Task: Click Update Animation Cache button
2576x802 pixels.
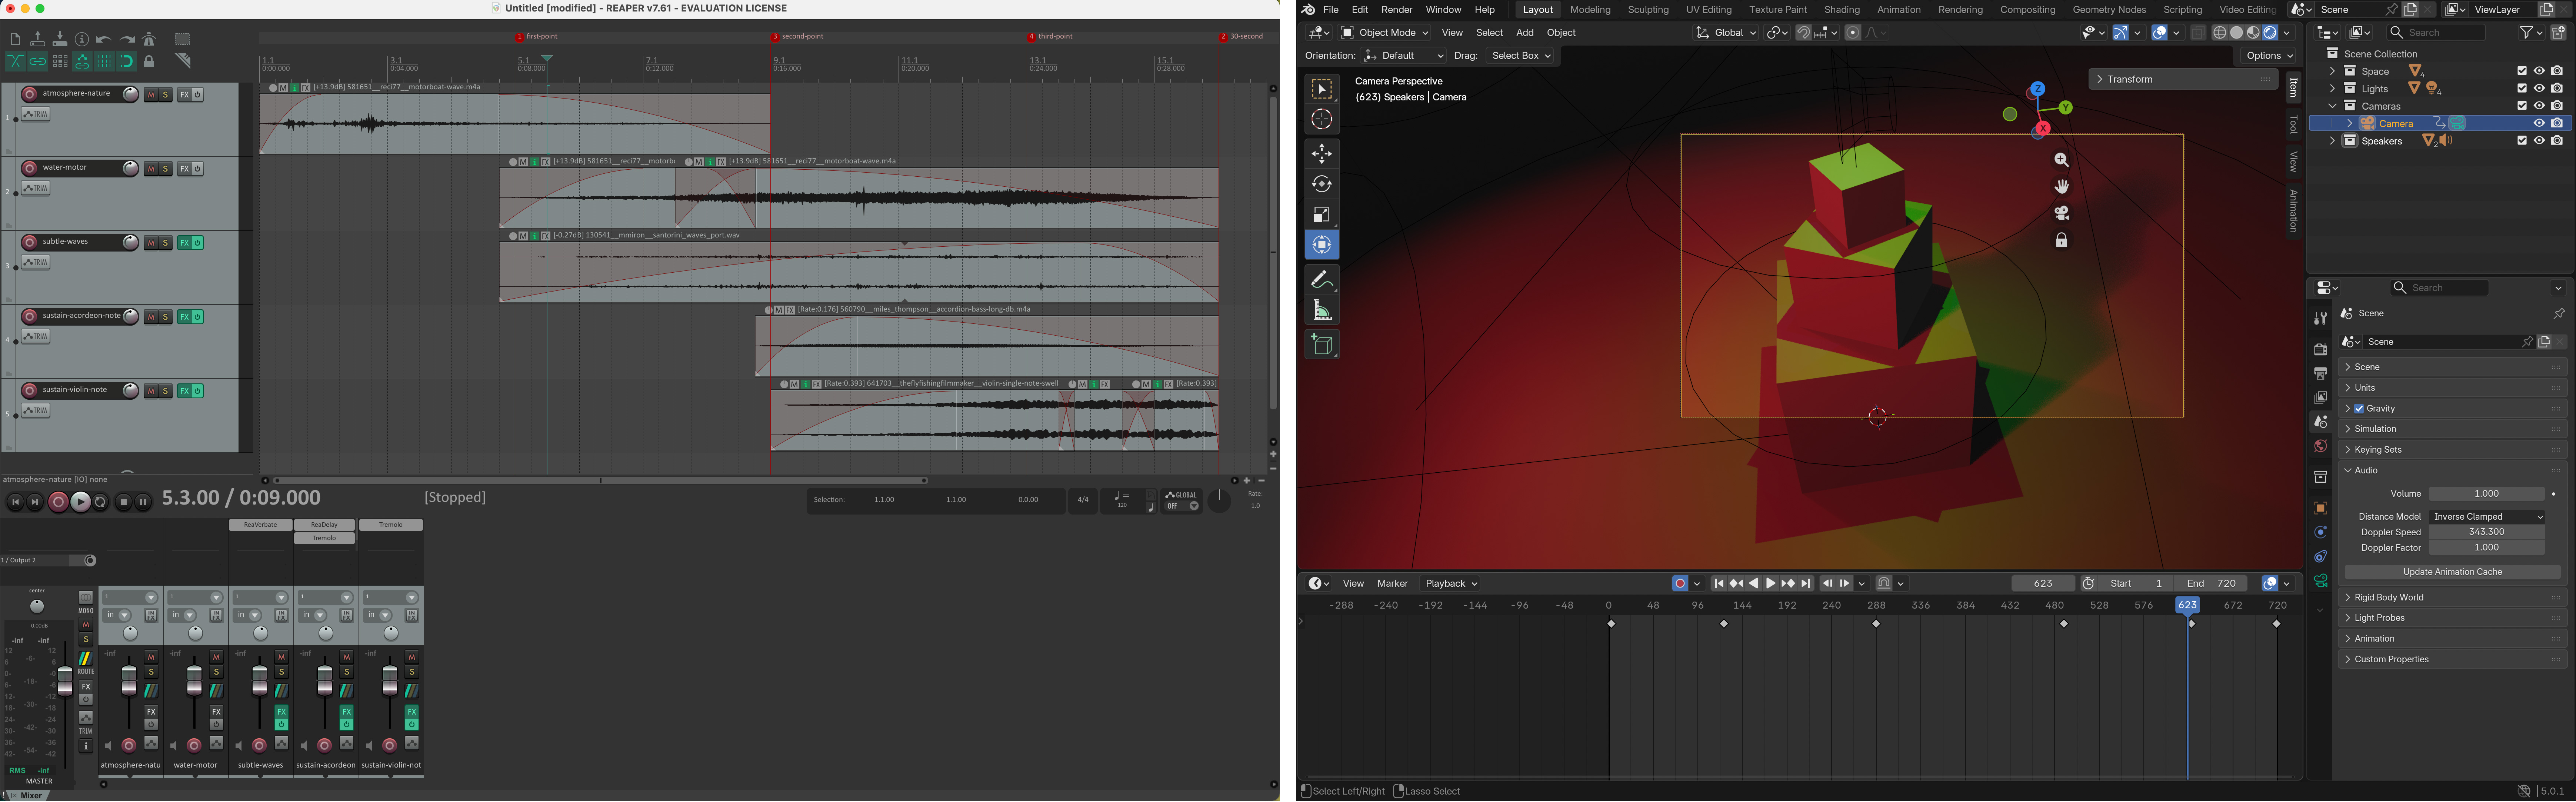Action: [2451, 572]
